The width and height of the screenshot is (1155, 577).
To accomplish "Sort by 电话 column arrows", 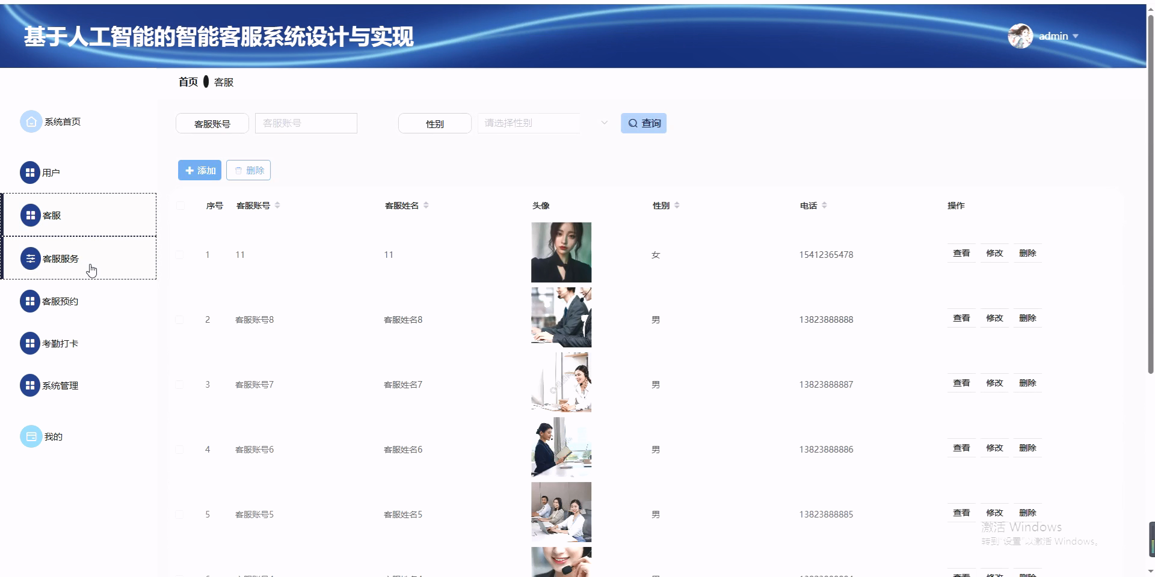I will [x=824, y=206].
